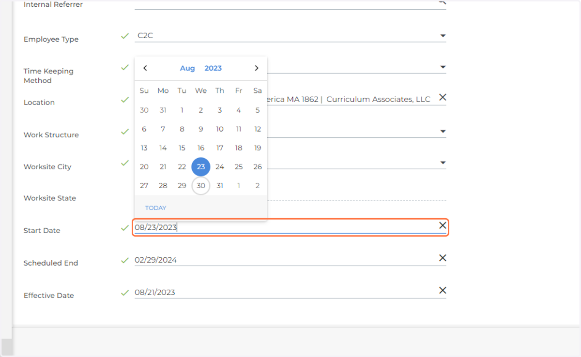Choose August 13 in date picker

point(144,148)
